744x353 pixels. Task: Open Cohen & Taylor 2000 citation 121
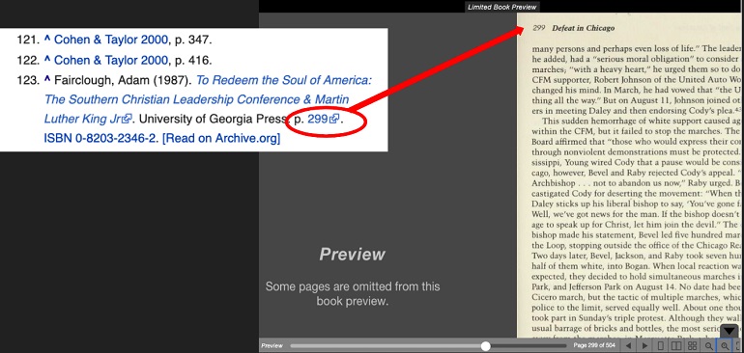[110, 40]
